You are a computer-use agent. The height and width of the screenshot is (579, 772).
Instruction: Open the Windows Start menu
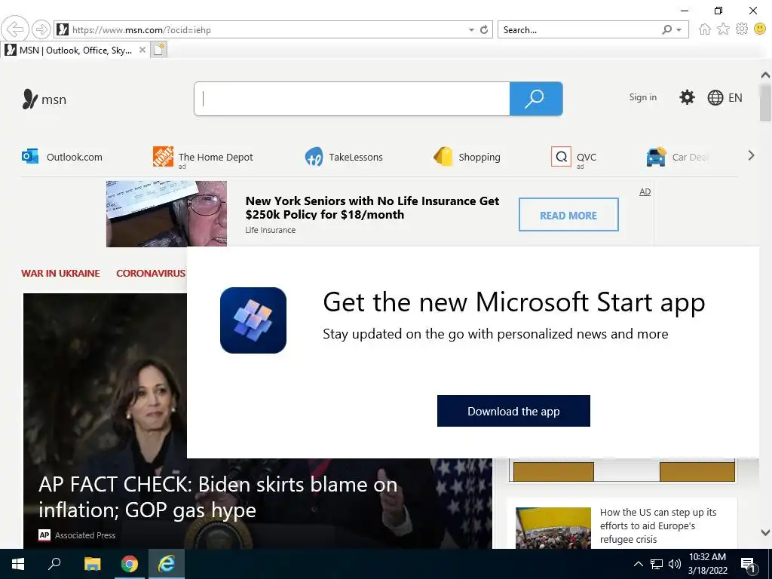[x=18, y=564]
